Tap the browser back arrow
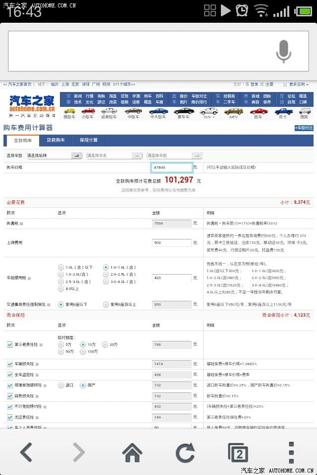This screenshot has width=317, height=475. click(26, 452)
